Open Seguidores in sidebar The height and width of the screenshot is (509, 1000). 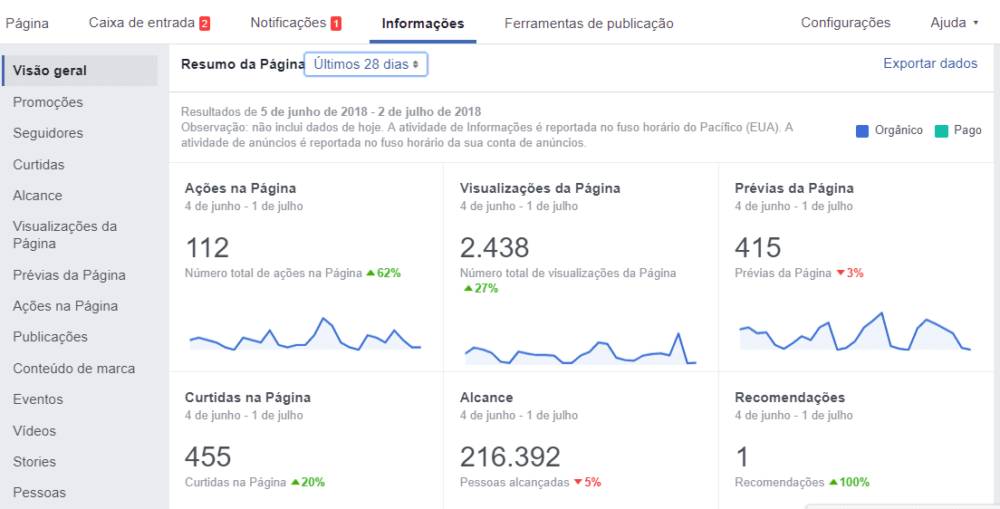[48, 133]
